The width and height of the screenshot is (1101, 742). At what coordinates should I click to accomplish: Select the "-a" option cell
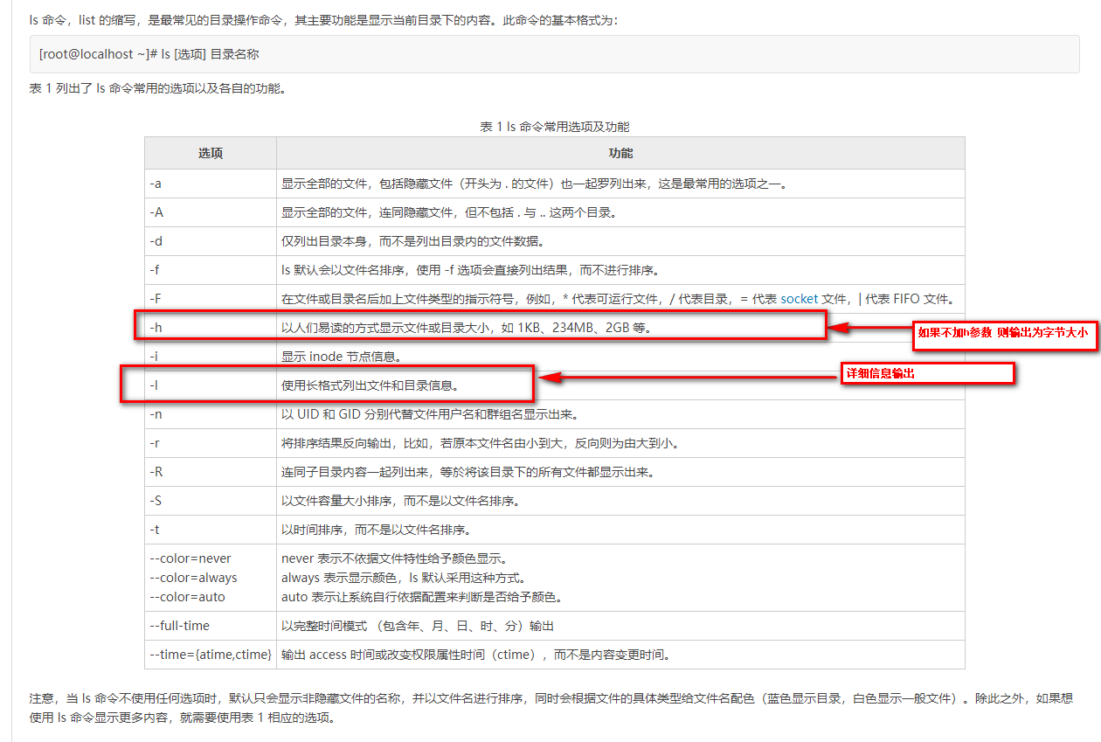211,184
